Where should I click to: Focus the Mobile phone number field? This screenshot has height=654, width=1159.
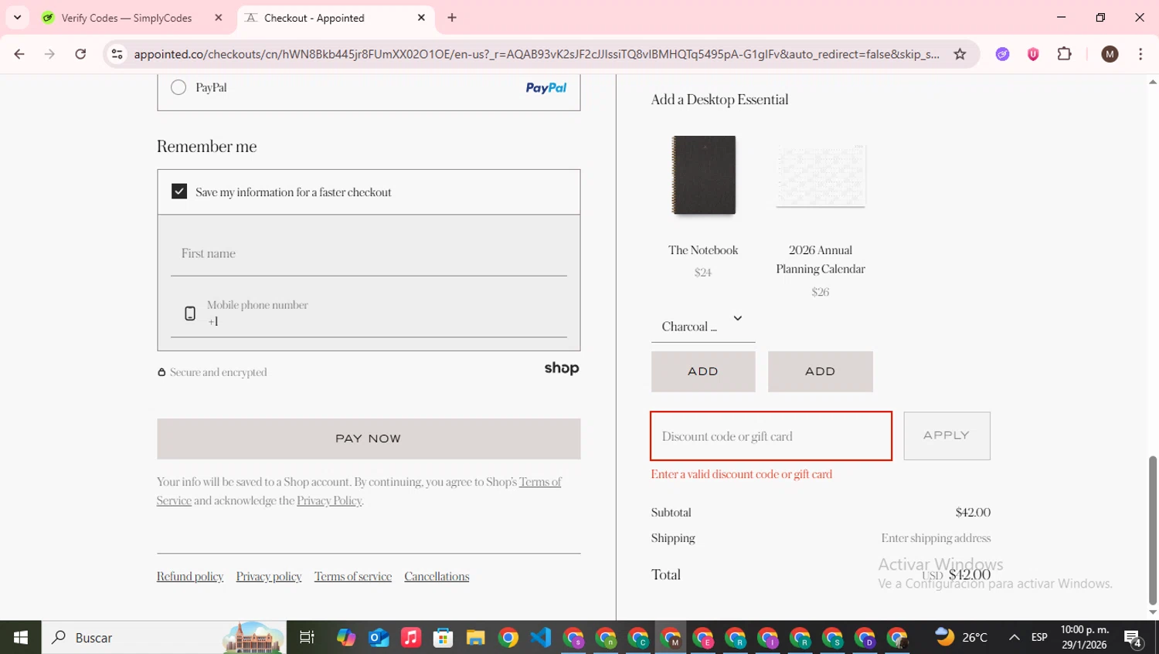(369, 313)
